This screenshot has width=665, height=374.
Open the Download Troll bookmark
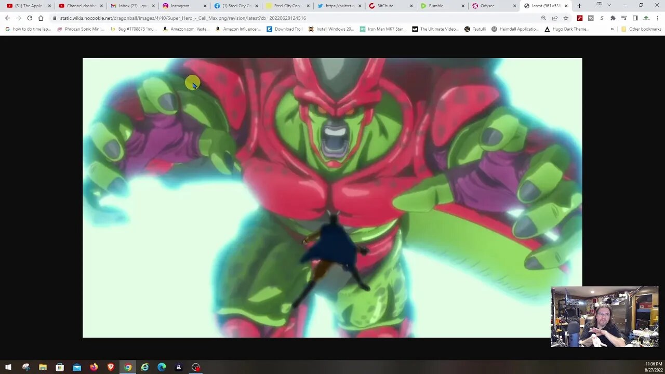pyautogui.click(x=284, y=29)
